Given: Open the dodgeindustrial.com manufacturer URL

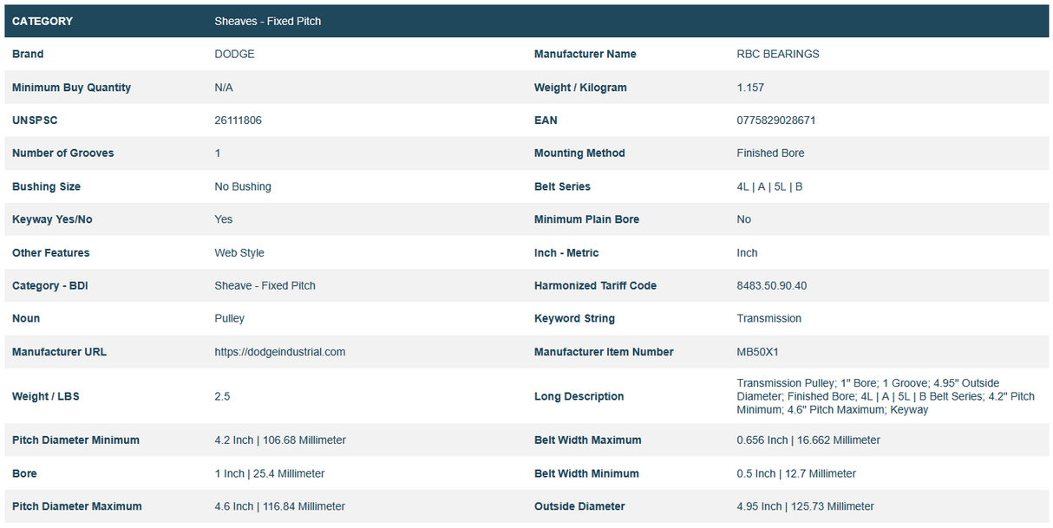Looking at the screenshot, I should 279,351.
